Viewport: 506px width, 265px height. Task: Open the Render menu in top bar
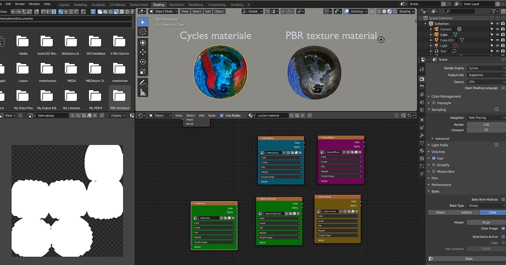[20, 4]
